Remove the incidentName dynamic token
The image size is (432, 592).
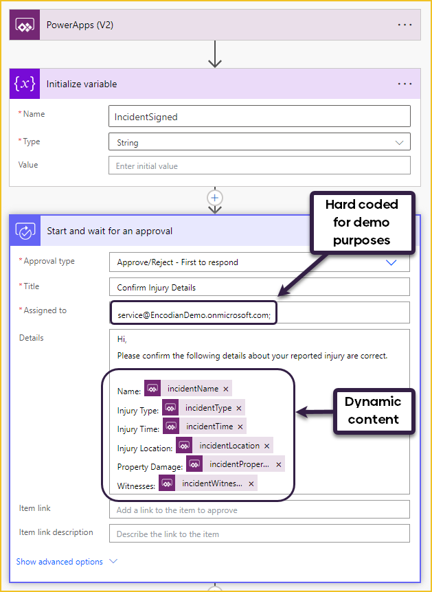coord(226,389)
